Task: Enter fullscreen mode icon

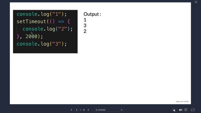Action: click(x=193, y=110)
